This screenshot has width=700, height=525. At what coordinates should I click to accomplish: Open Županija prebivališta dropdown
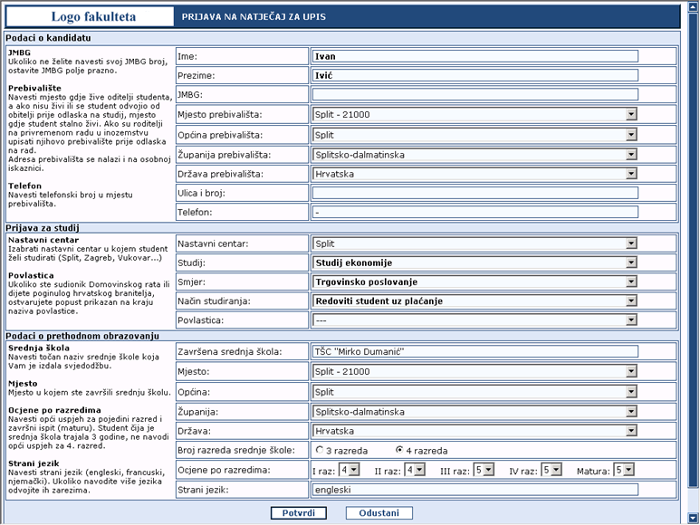point(474,154)
